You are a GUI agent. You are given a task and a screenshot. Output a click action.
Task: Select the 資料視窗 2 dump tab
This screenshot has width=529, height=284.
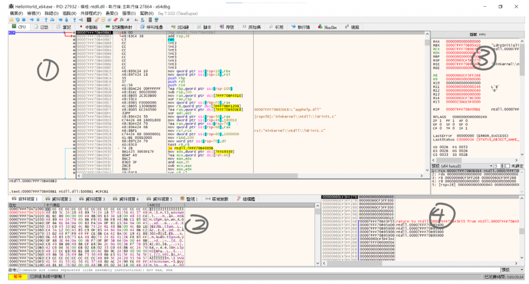tap(60, 199)
